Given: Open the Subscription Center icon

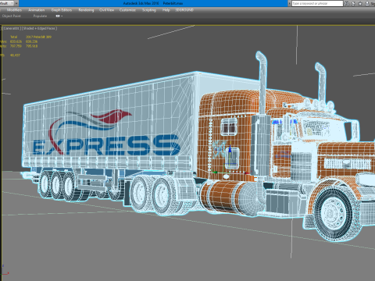Looking at the screenshot, I should [353, 3].
